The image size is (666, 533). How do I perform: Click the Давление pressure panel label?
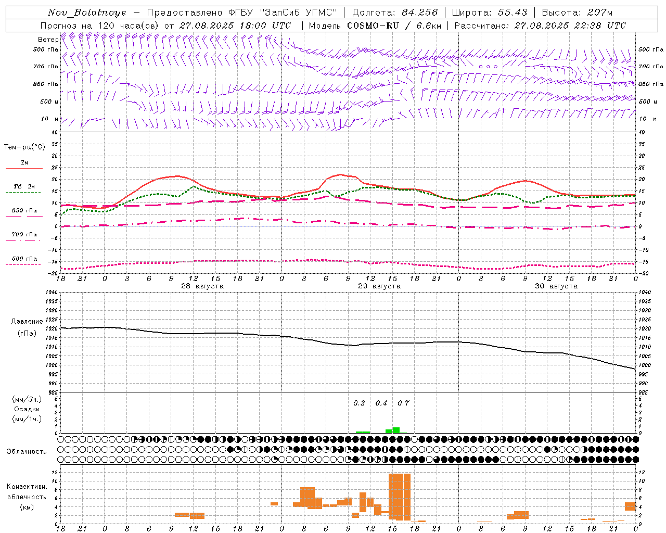[27, 322]
